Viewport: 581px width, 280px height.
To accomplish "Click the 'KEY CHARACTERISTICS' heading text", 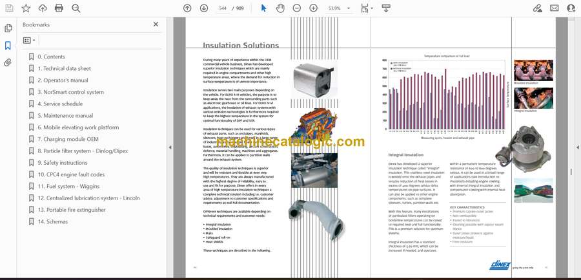I will tap(467, 207).
